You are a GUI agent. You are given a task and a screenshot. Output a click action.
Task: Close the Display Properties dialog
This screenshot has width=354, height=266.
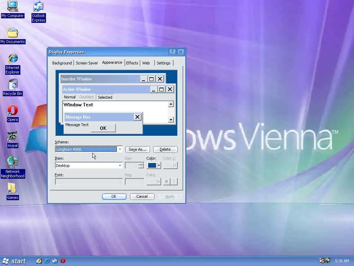180,52
